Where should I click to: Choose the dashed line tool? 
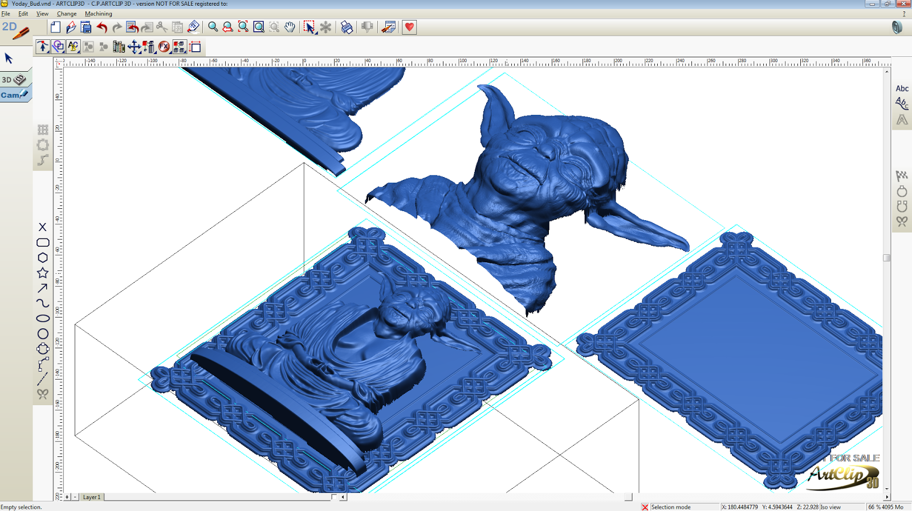click(43, 379)
